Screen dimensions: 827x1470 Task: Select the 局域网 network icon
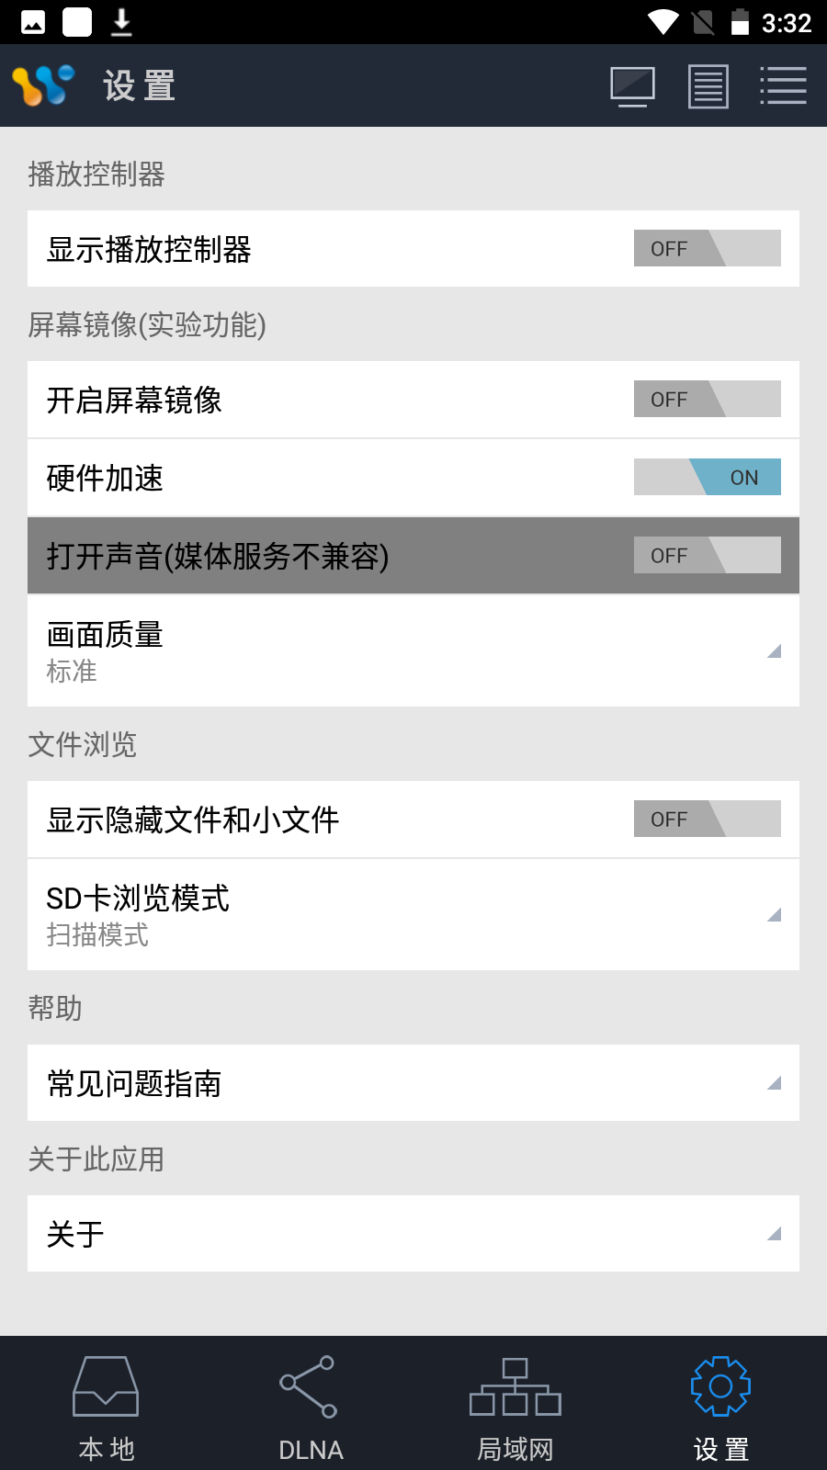click(515, 1387)
